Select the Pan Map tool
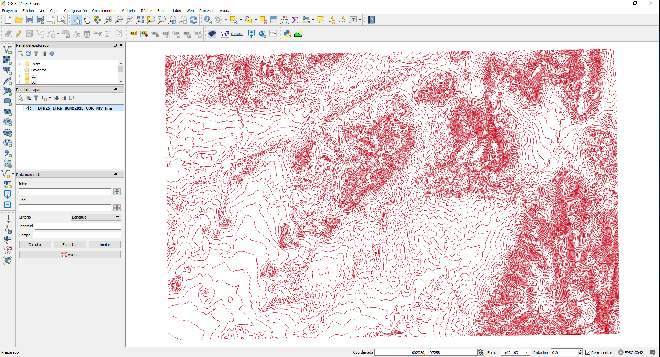 pos(87,20)
